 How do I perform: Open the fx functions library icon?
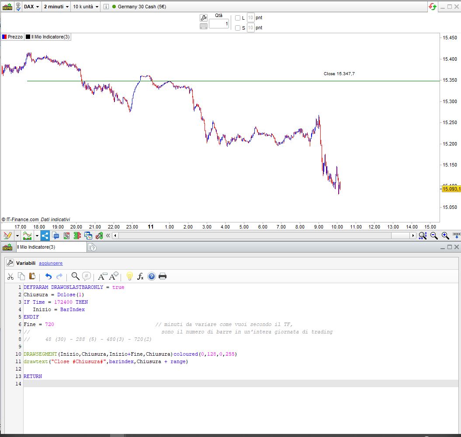point(140,277)
